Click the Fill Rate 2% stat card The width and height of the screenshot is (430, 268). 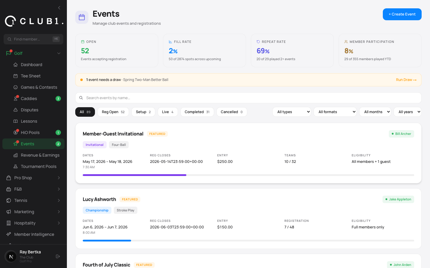(205, 50)
